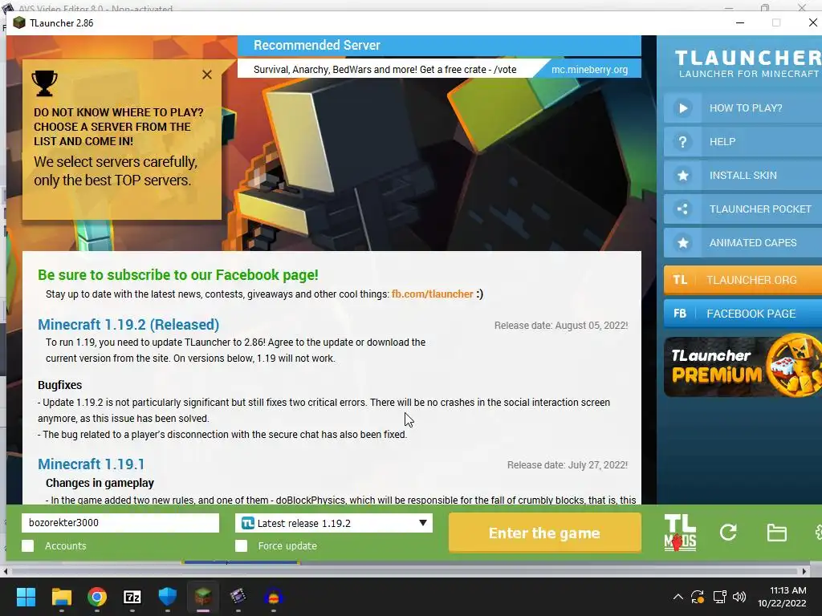Open TL Mods icon in bottom bar
Image resolution: width=822 pixels, height=616 pixels.
[x=680, y=533]
